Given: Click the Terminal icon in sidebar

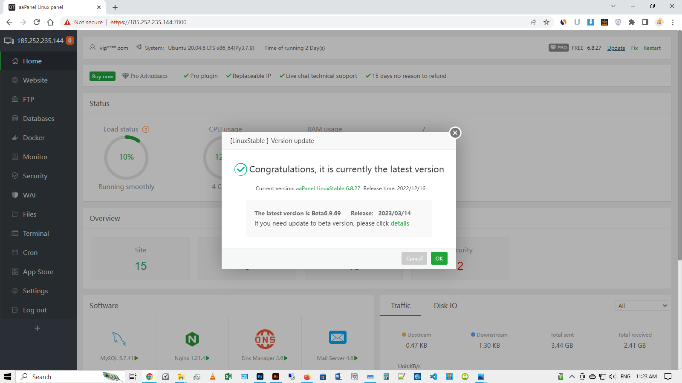Looking at the screenshot, I should tap(15, 233).
